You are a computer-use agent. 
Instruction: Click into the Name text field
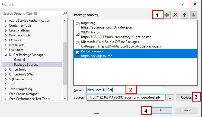coord(125,90)
